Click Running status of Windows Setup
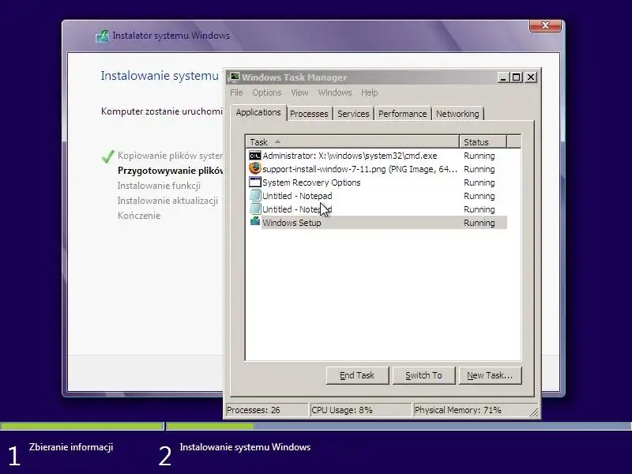Screen dimensions: 632x474 [x=480, y=223]
